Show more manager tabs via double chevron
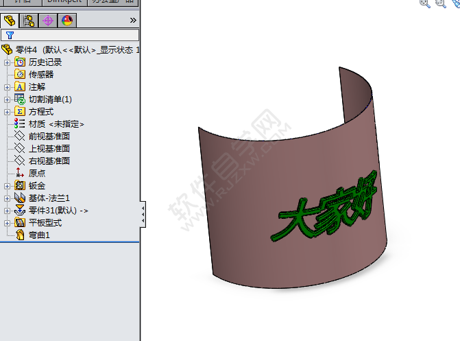The image size is (460, 341). tap(132, 21)
